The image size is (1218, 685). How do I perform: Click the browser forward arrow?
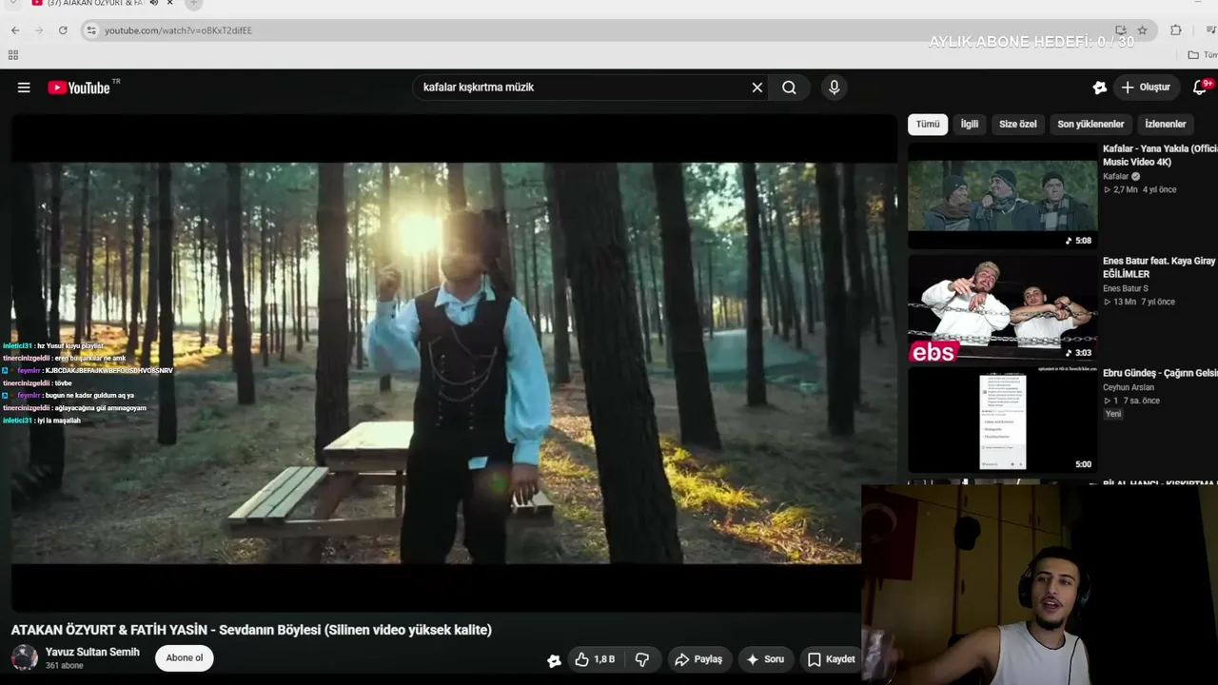tap(39, 30)
